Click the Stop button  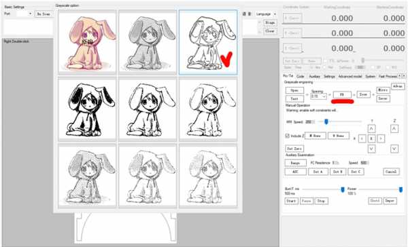tap(321, 201)
